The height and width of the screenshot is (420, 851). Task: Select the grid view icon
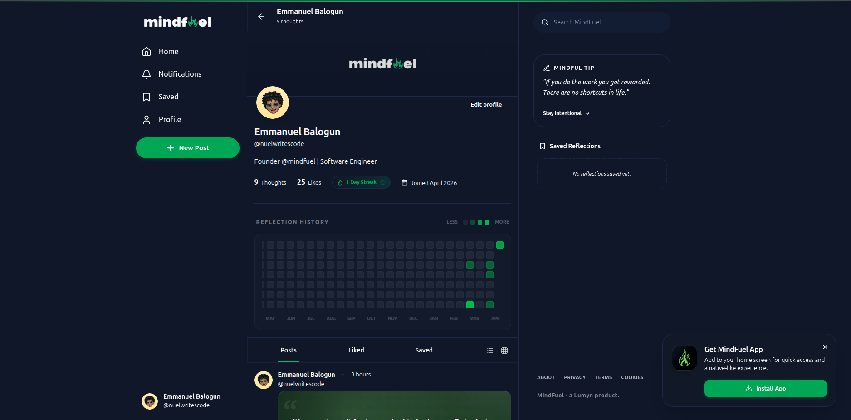tap(504, 351)
